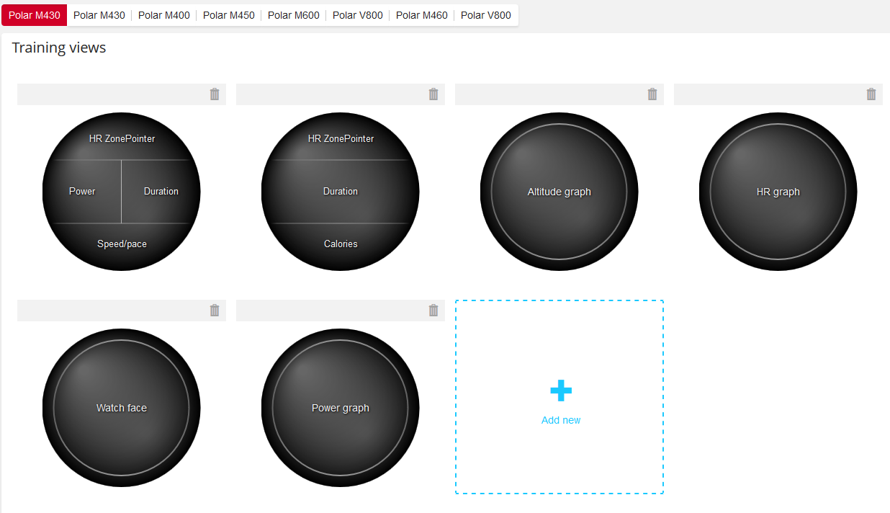Change the Calories field

coord(341,244)
